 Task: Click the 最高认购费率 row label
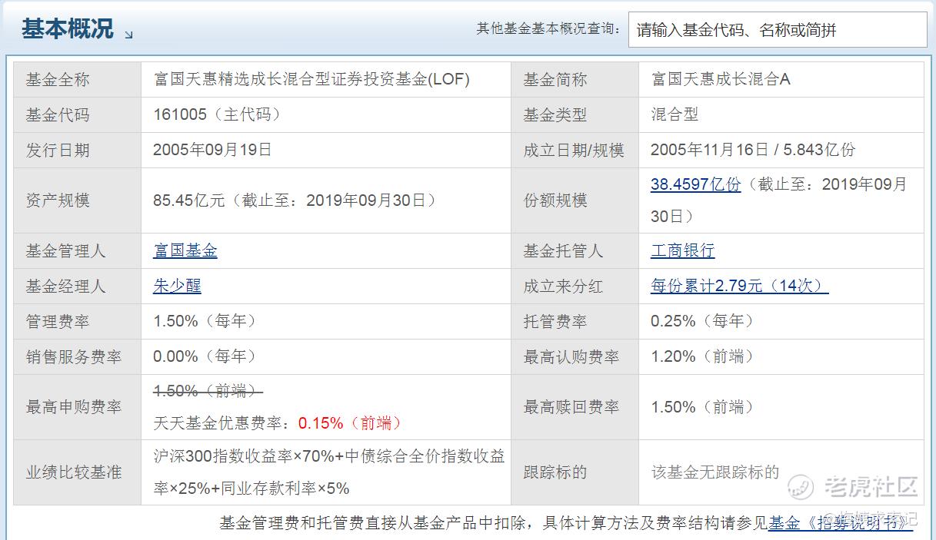point(571,356)
